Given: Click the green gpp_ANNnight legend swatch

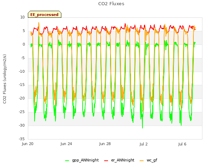Looking at the screenshot, I should (x=67, y=161).
